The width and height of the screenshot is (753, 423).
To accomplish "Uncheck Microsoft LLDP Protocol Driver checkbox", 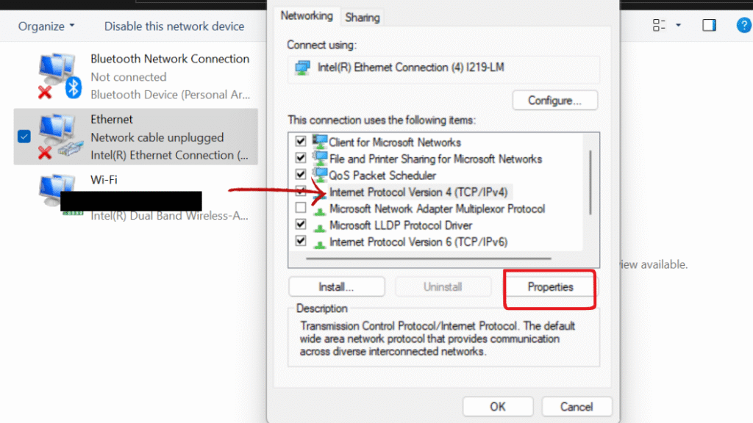I will 301,224.
